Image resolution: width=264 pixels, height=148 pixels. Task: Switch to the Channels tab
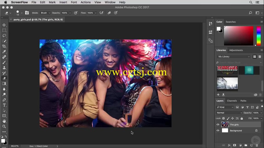232,101
